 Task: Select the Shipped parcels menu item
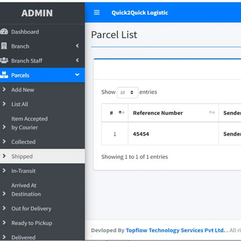click(x=22, y=156)
